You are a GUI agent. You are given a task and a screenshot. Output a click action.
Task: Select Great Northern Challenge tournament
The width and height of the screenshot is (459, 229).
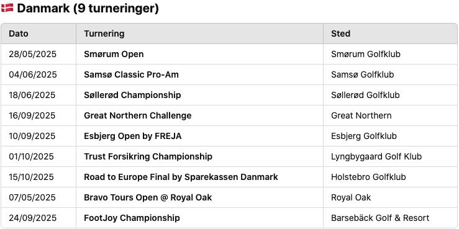click(138, 115)
